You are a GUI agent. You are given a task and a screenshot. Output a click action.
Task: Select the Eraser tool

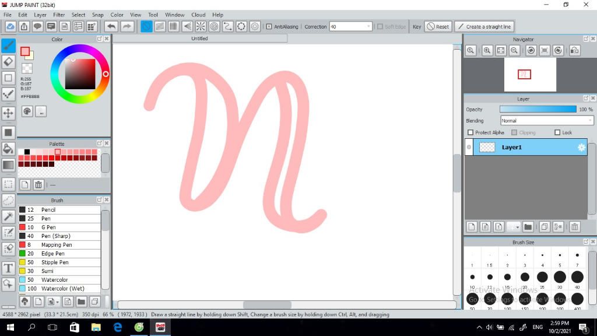tap(8, 62)
